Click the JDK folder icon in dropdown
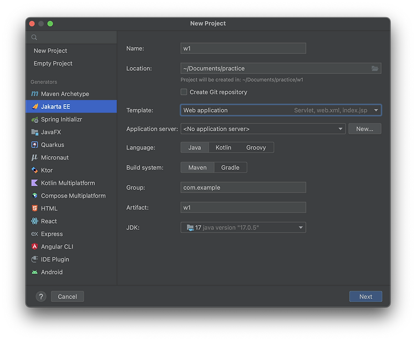 [190, 228]
